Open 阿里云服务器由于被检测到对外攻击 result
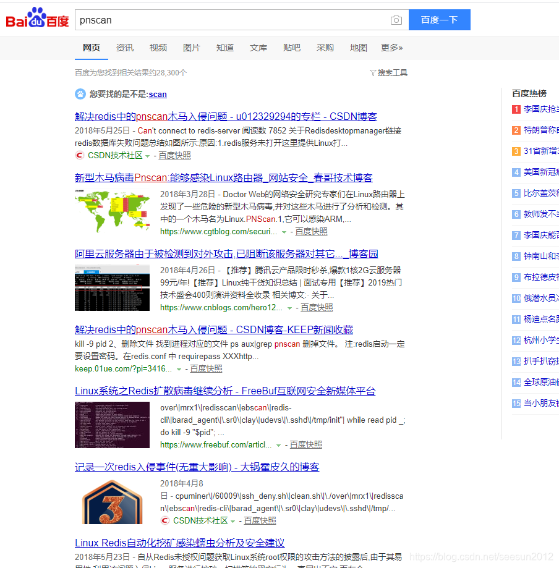This screenshot has height=568, width=559. coord(226,253)
